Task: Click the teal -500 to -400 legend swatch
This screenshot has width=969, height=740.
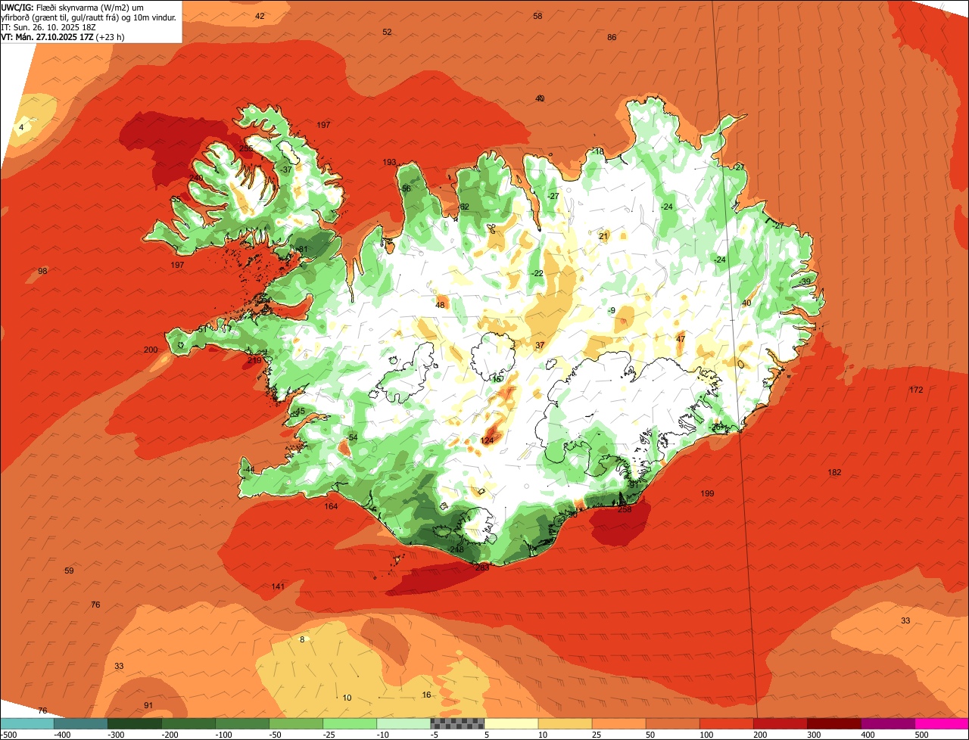Action: pos(26,723)
